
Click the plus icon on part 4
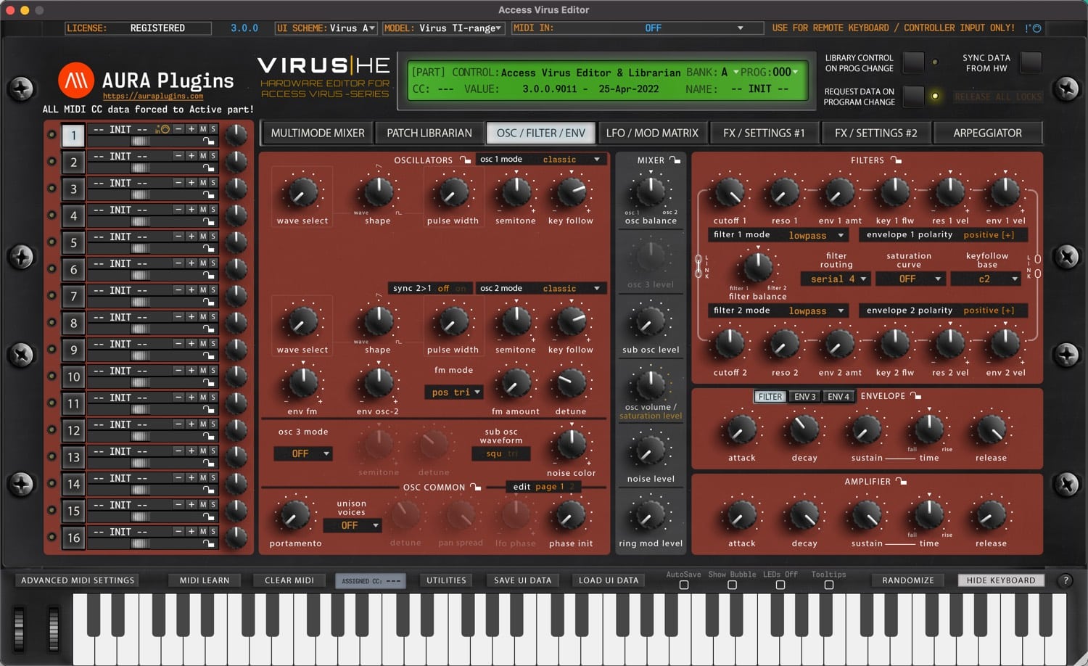point(191,210)
